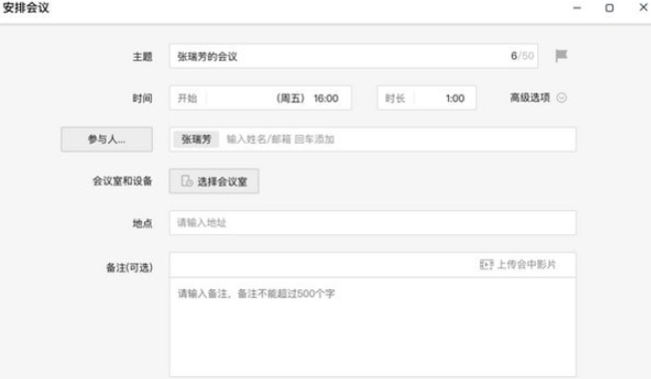Click the 1:00 duration value
Screen dimensions: 651x379
pyautogui.click(x=455, y=99)
